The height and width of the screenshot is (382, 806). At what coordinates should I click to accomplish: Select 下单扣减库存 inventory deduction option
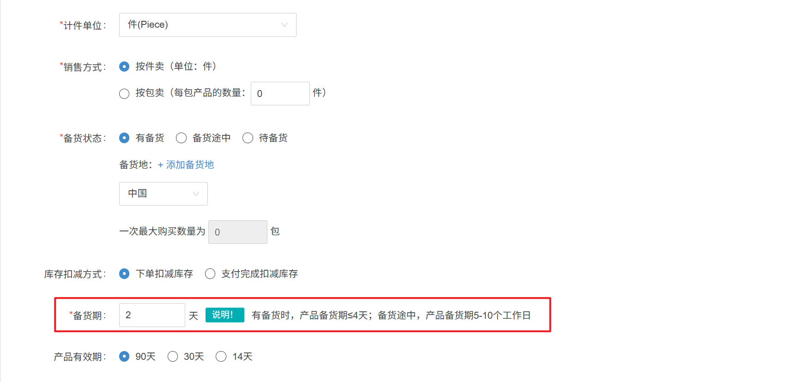click(x=124, y=274)
